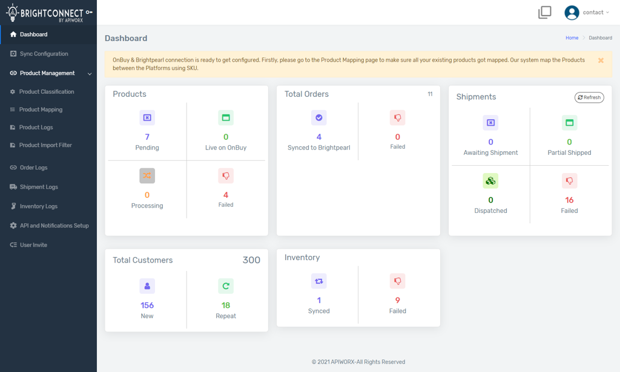Select the Sync Configuration sidebar icon
The height and width of the screenshot is (372, 620).
13,53
